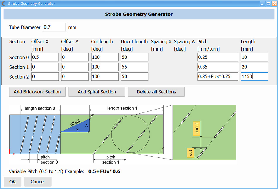The height and width of the screenshot is (189, 278).
Task: Click Delete all Sections
Action: [x=156, y=92]
